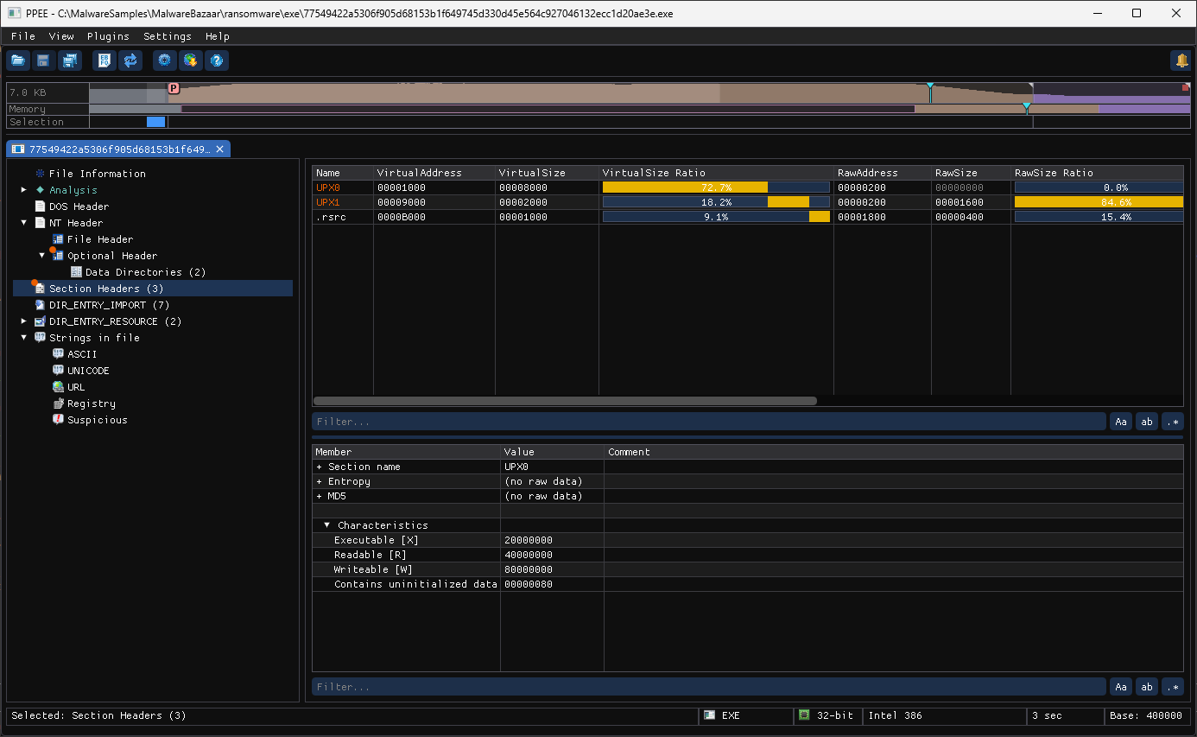Click the reload arrows toolbar icon

(x=130, y=60)
